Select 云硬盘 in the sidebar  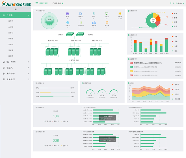tap(11, 27)
